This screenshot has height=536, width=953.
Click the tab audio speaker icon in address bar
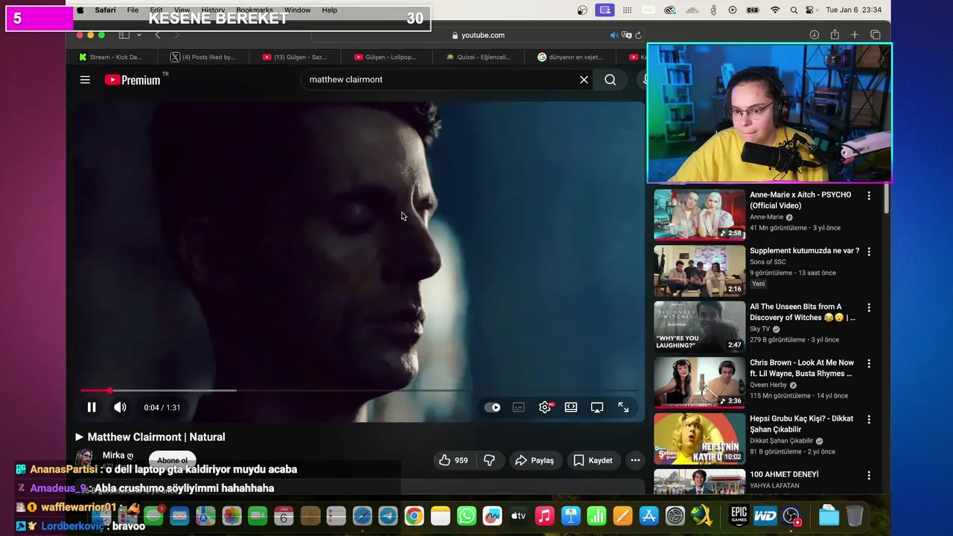coord(614,35)
